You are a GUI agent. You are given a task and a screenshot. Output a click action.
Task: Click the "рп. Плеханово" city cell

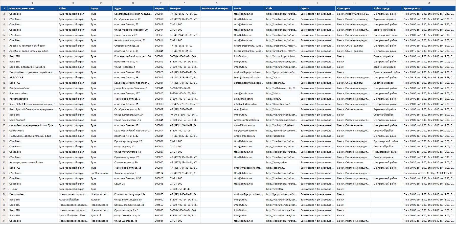tap(101, 173)
